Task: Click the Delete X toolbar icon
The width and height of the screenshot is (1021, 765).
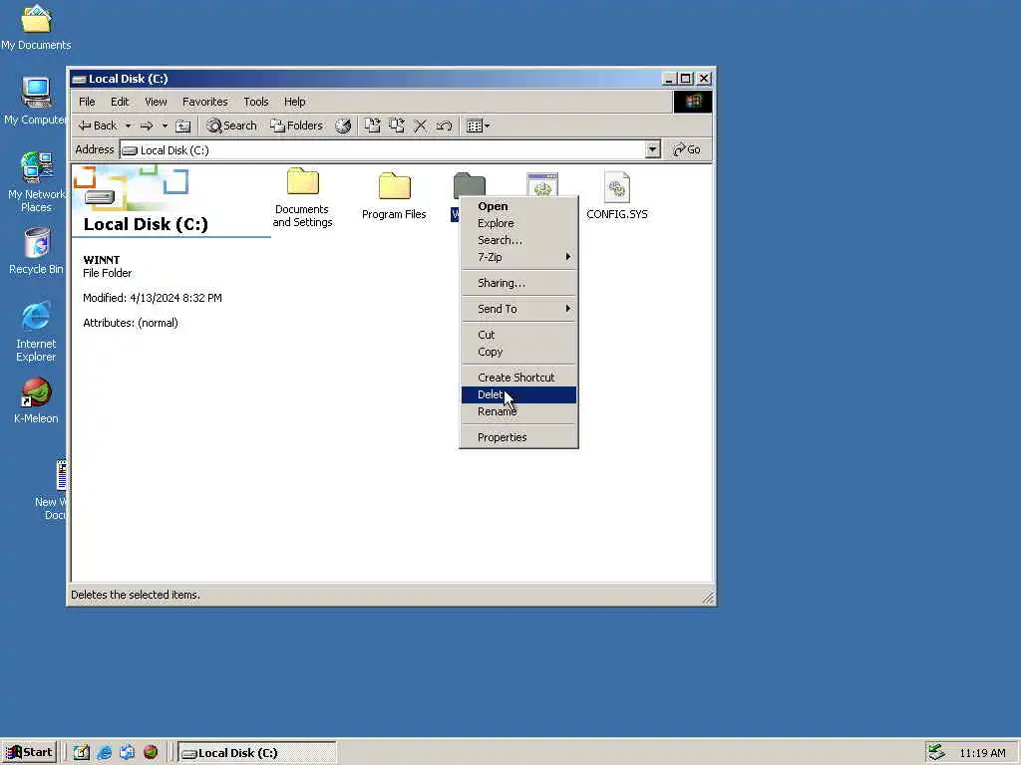Action: [x=421, y=126]
